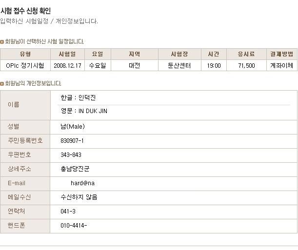Click the 시험장 column header
The image size is (298, 250).
(179, 54)
